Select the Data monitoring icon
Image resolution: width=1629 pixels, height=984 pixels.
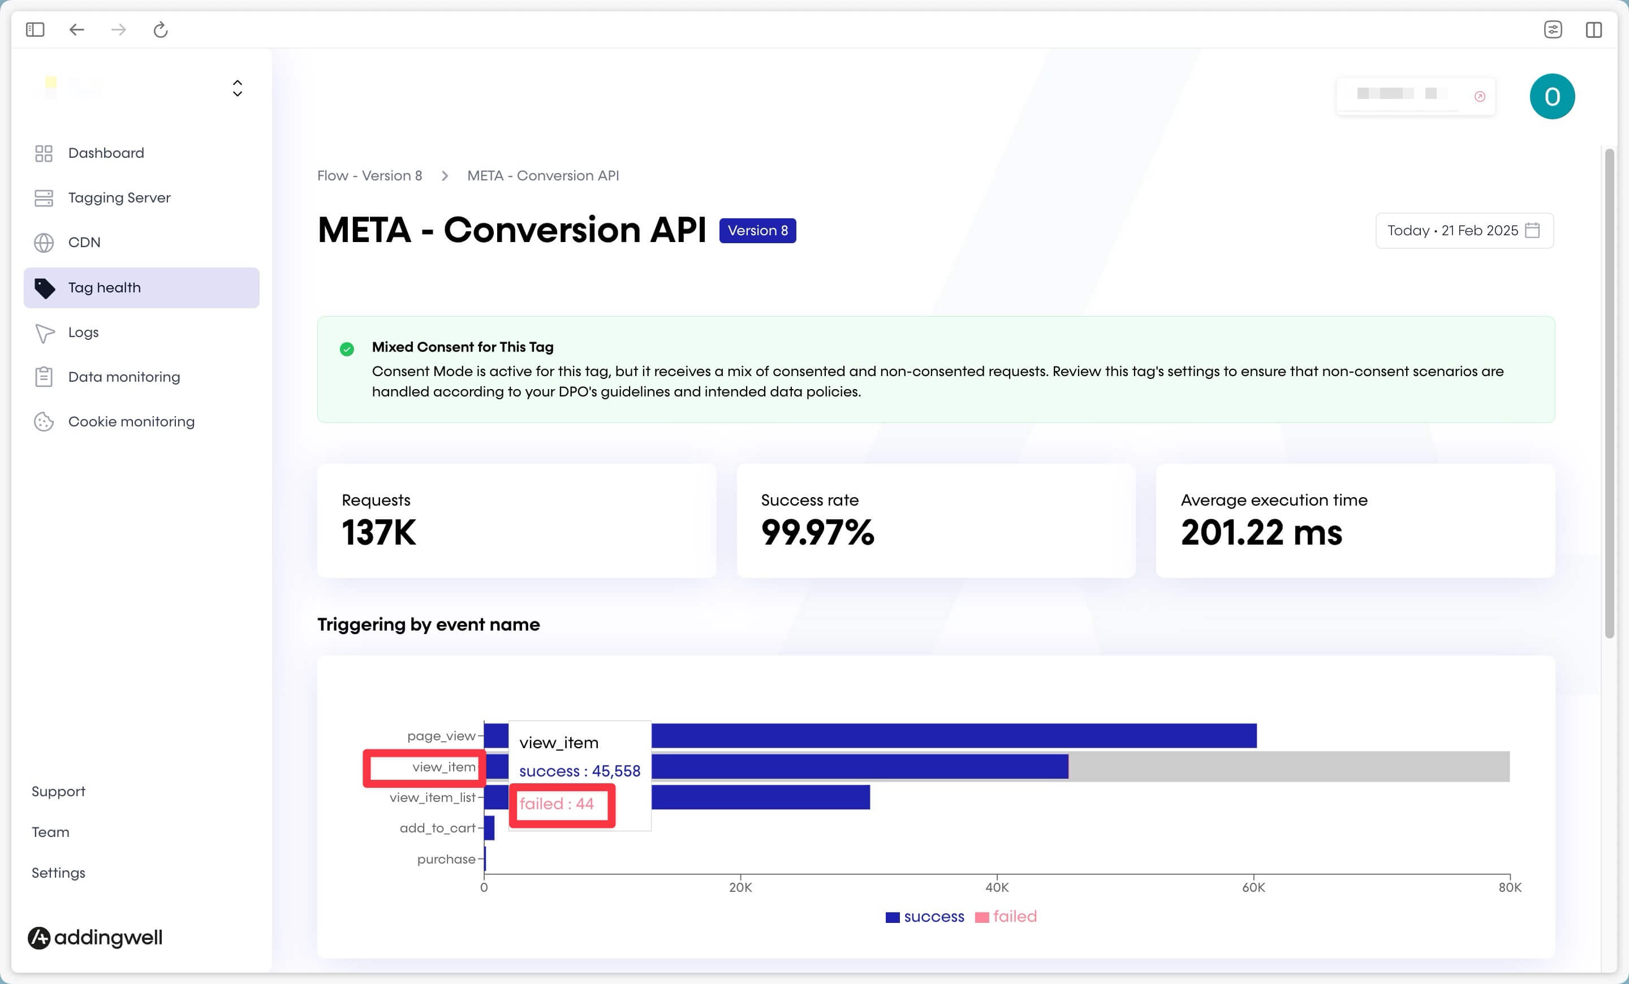click(x=43, y=377)
